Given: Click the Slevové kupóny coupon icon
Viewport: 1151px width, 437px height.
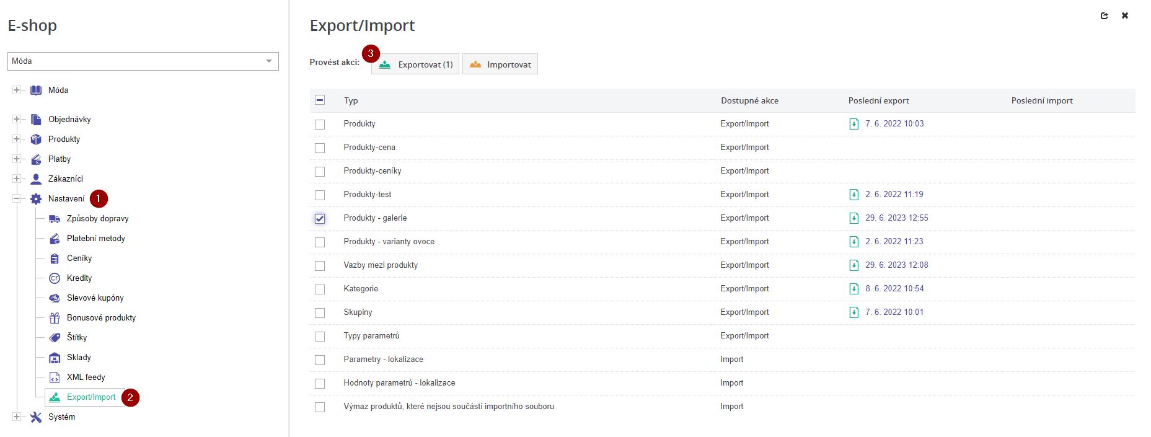Looking at the screenshot, I should coord(55,298).
